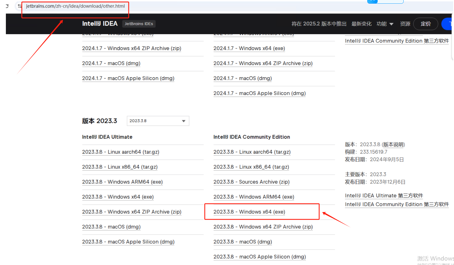Click the browser reload icon
This screenshot has width=454, height=265.
coord(7,6)
